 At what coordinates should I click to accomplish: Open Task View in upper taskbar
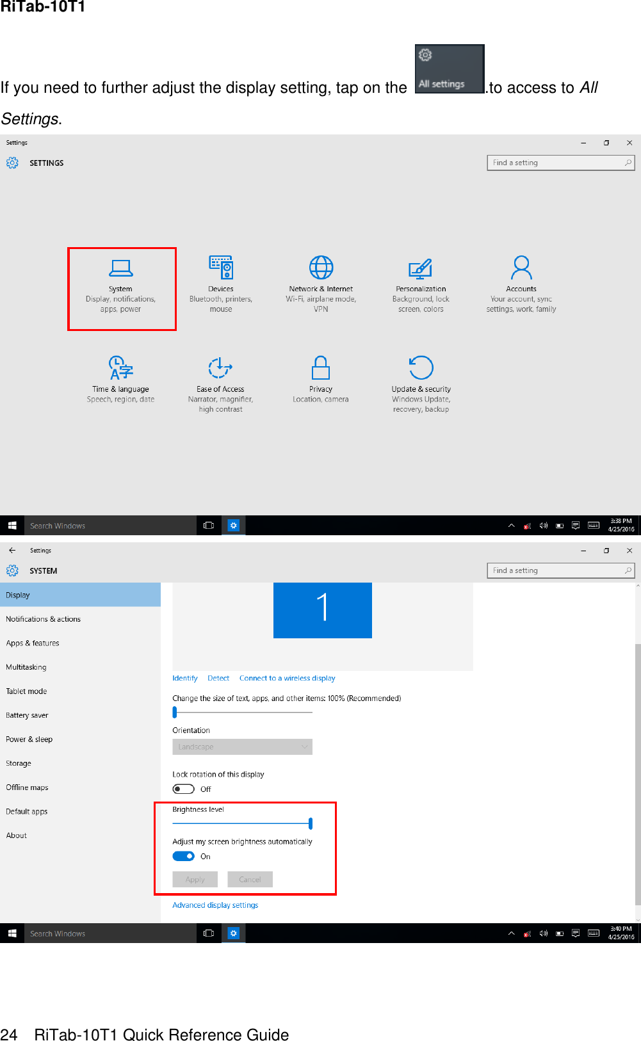tap(209, 526)
